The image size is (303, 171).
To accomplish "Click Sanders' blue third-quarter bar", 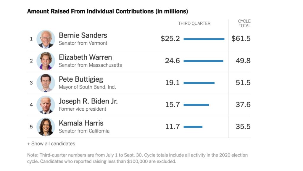I will click(x=204, y=39).
